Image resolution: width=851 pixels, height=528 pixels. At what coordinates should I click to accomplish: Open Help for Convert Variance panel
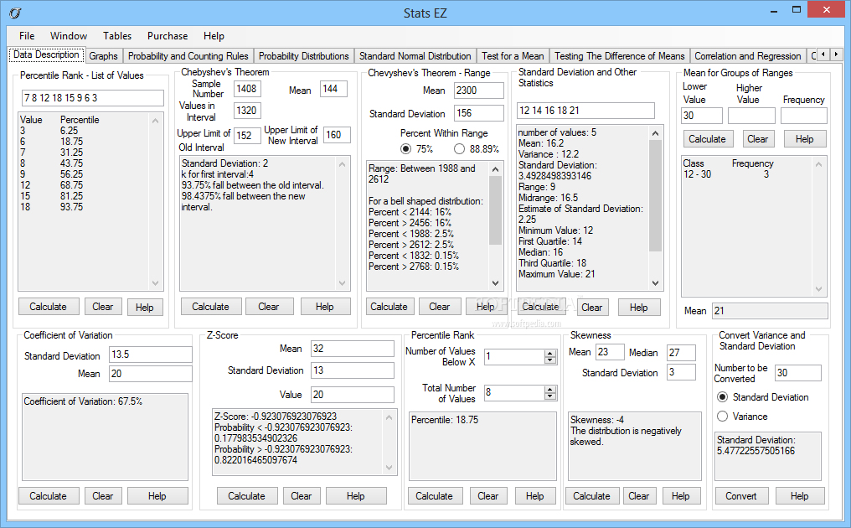799,496
